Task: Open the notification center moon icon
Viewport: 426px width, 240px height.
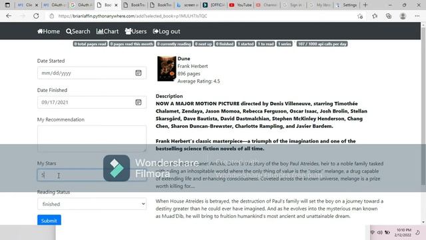Action: click(x=418, y=233)
